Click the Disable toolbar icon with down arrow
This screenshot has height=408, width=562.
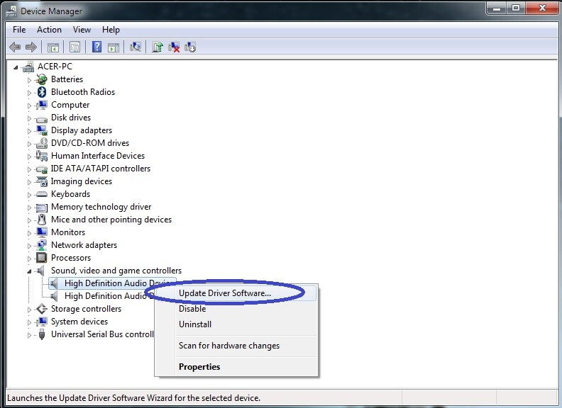coord(190,47)
